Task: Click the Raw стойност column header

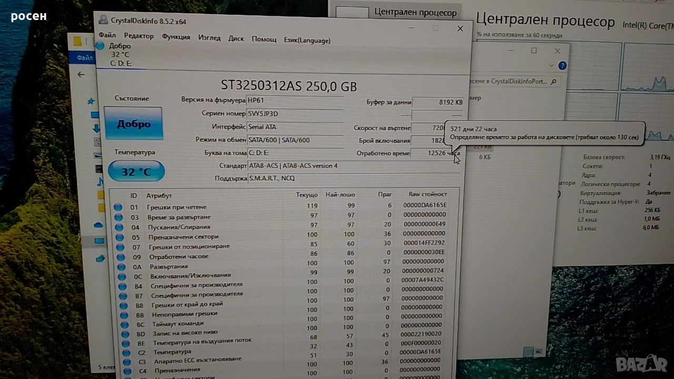Action: [x=427, y=194]
